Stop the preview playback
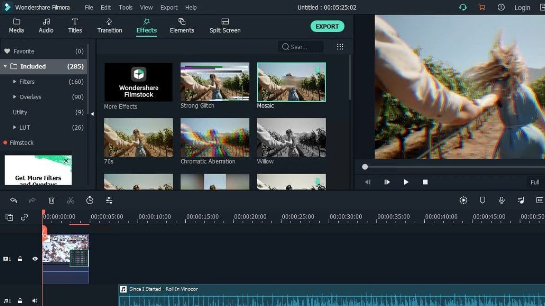The height and width of the screenshot is (306, 545). click(x=425, y=182)
